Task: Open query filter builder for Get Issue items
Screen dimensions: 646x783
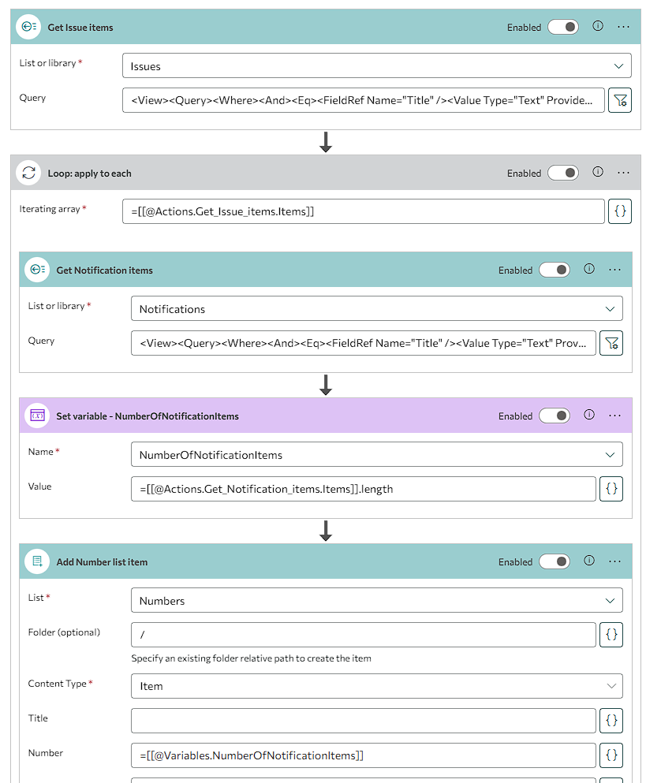Action: point(619,100)
